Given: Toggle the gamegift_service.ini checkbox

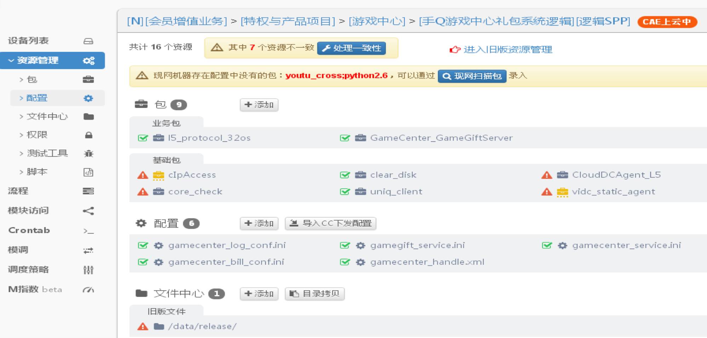Looking at the screenshot, I should 345,245.
